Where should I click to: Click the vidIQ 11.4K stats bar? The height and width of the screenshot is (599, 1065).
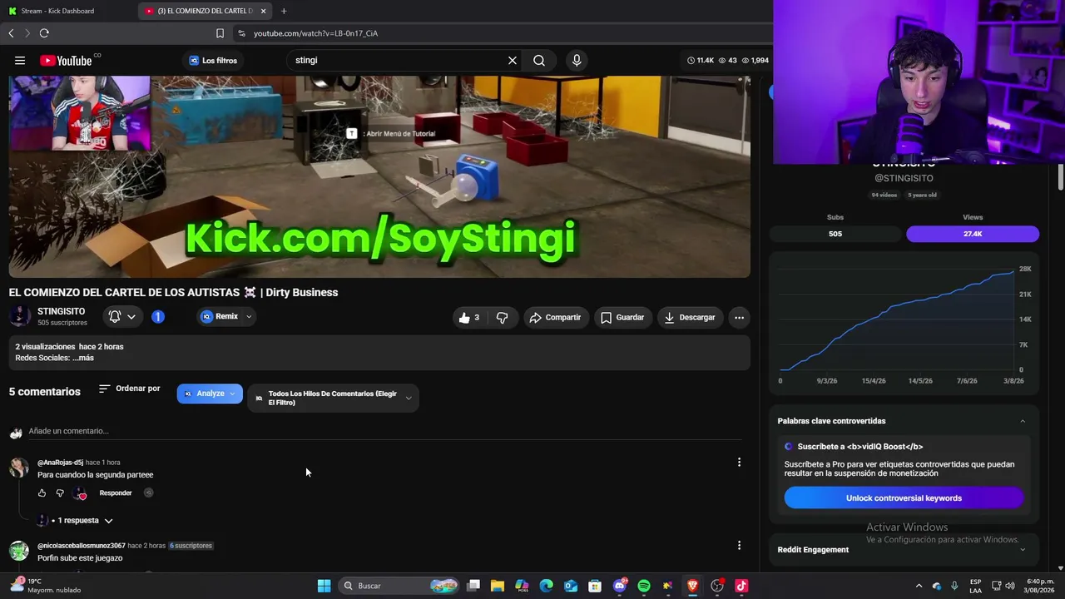(x=728, y=60)
